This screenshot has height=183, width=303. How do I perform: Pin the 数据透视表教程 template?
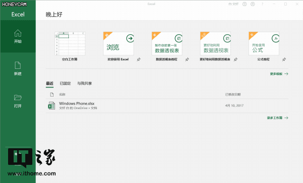point(187,59)
